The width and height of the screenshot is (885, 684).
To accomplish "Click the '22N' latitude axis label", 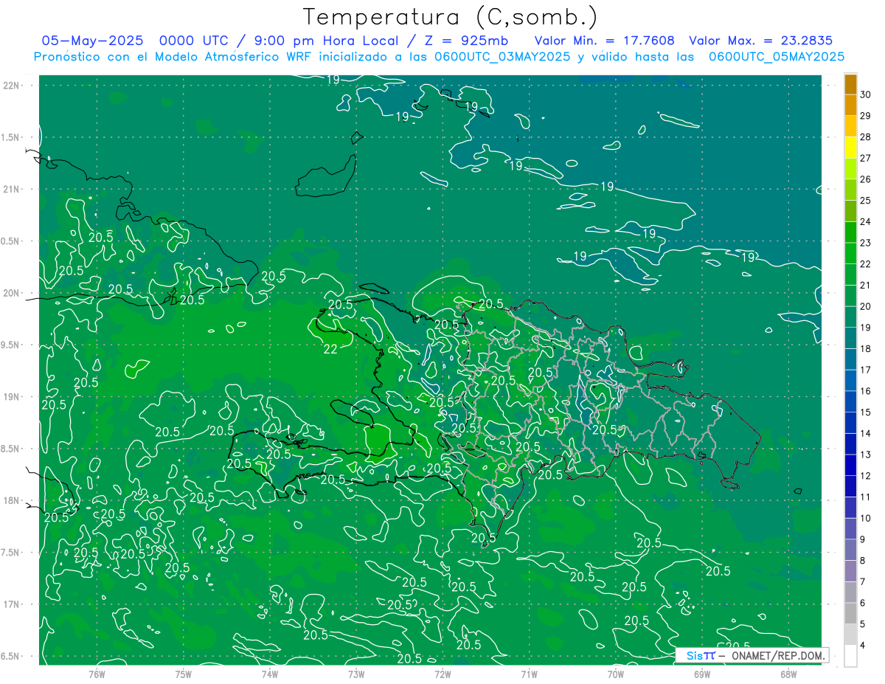I will click(13, 86).
